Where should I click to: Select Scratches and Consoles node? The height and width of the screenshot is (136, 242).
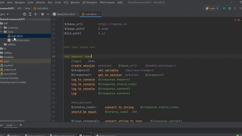13,82
